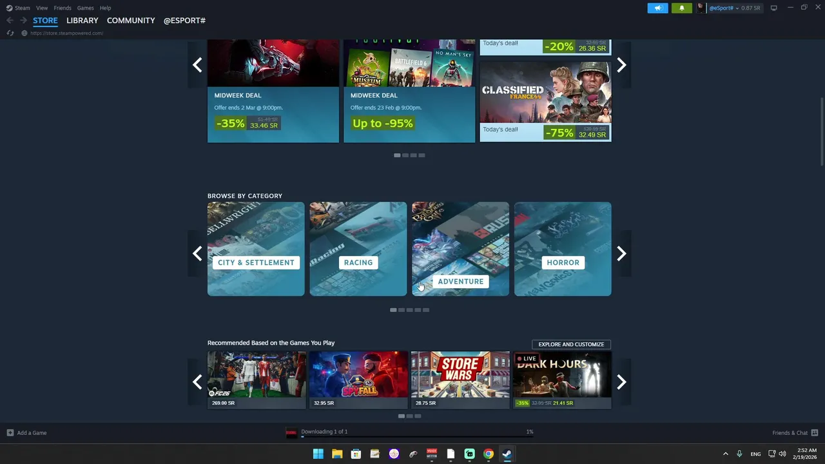Screen dimensions: 825x464
Task: Open the City & Settlement category
Action: (x=256, y=249)
